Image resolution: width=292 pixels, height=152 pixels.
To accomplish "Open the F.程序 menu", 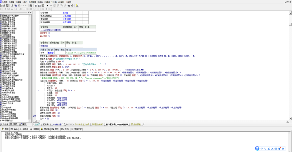I will [x=5, y=2].
